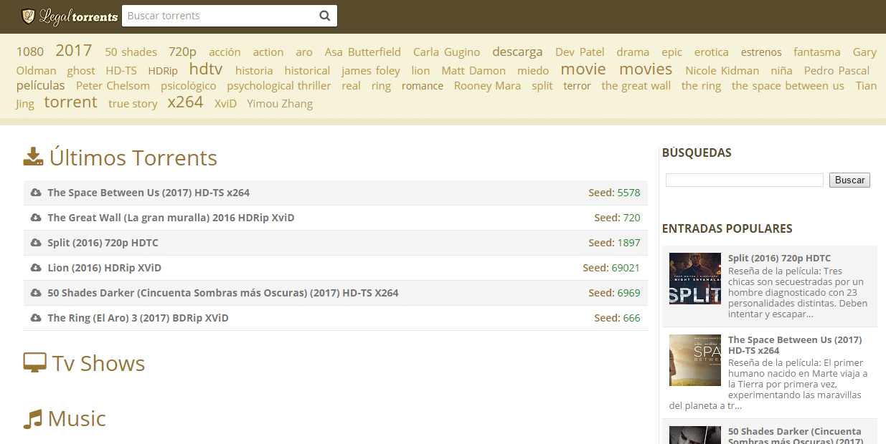Select the HDRip tag
Image resolution: width=886 pixels, height=444 pixels.
163,71
